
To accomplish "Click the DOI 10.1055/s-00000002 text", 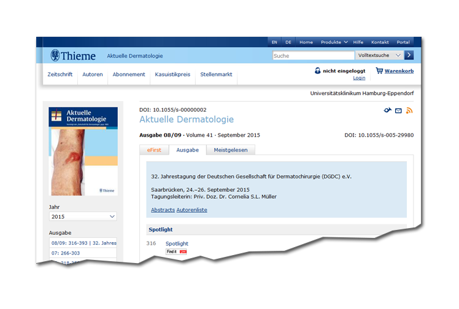I will click(x=172, y=110).
